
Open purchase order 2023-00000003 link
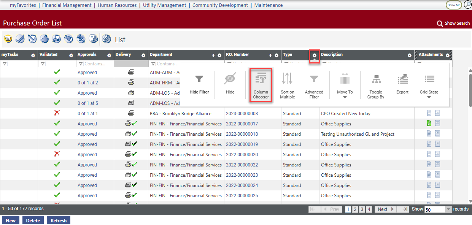coord(242,113)
